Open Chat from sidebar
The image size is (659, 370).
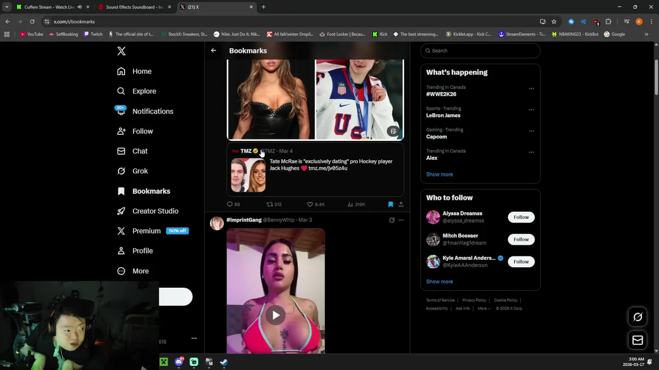click(x=132, y=151)
